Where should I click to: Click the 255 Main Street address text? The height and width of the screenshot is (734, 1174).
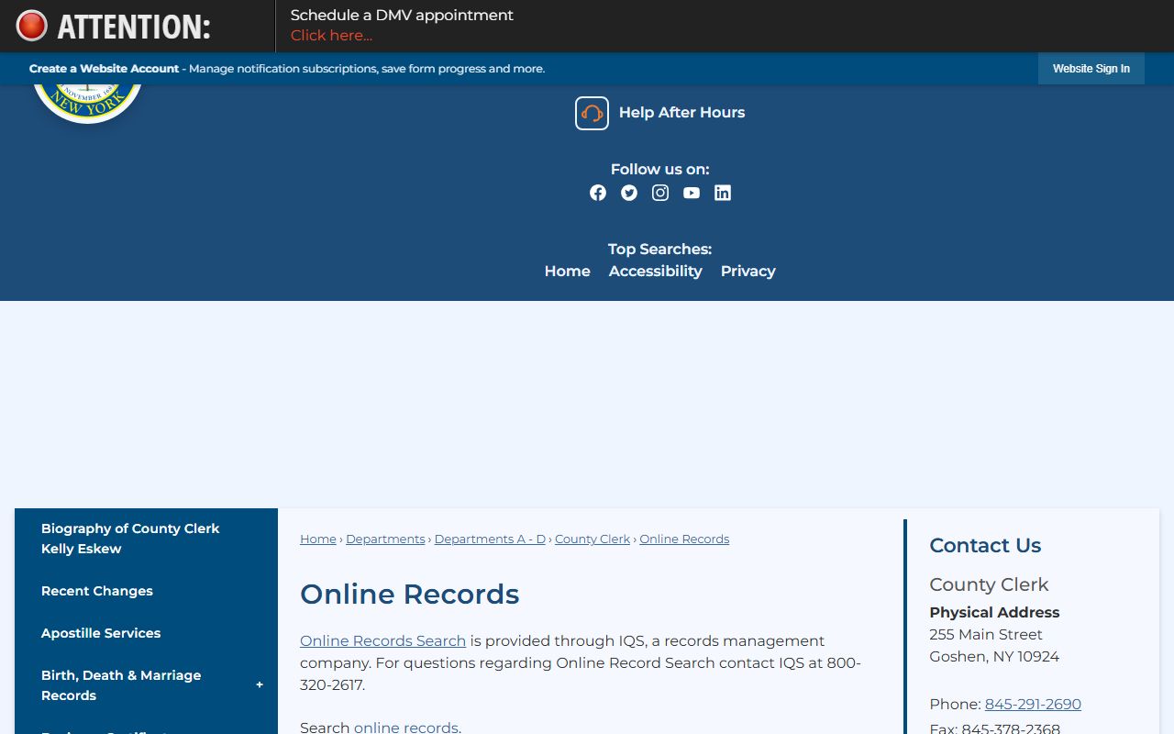coord(986,635)
